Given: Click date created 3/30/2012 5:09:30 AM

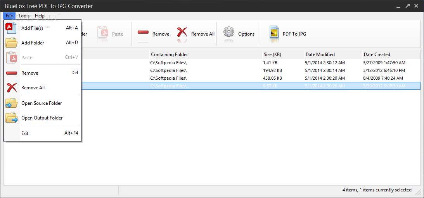Looking at the screenshot, I should click(384, 86).
